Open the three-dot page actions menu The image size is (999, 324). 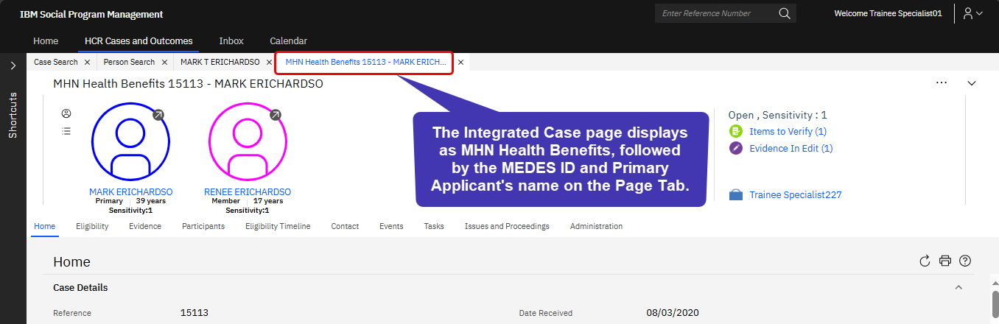coord(942,83)
